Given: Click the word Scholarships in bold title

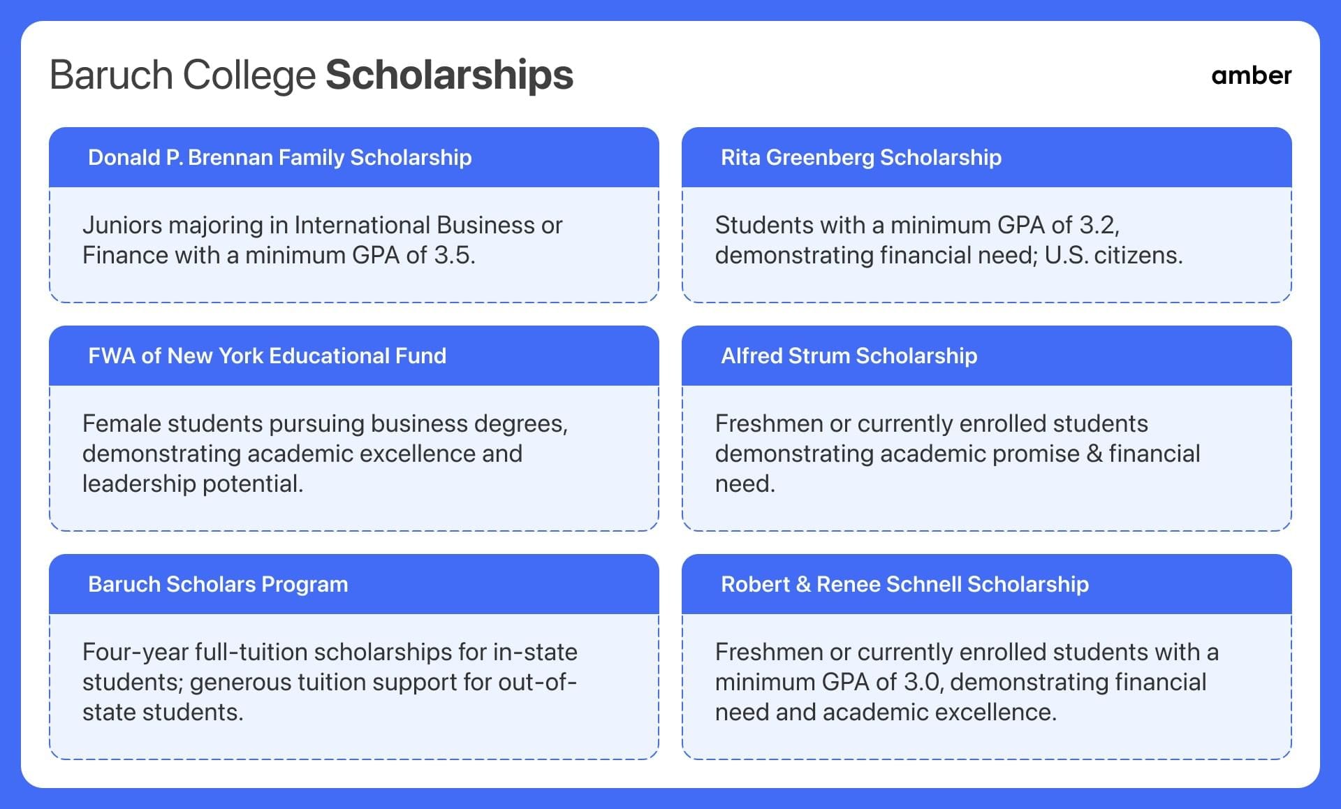Looking at the screenshot, I should pos(449,75).
